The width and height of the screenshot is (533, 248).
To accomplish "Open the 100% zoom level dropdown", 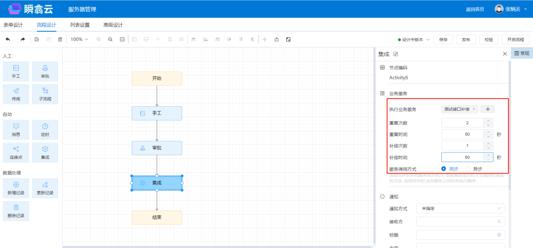I will 80,39.
